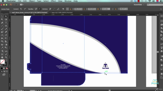
Task: Select the Perspective Grid tool
Action: tap(6, 41)
